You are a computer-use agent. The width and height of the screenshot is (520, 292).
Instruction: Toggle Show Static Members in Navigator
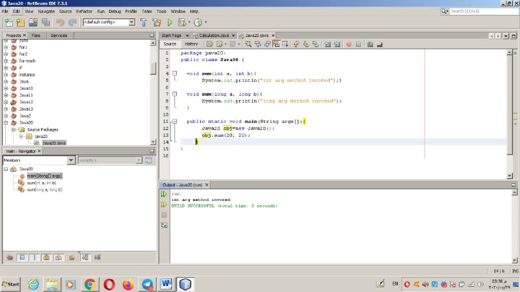[34, 257]
